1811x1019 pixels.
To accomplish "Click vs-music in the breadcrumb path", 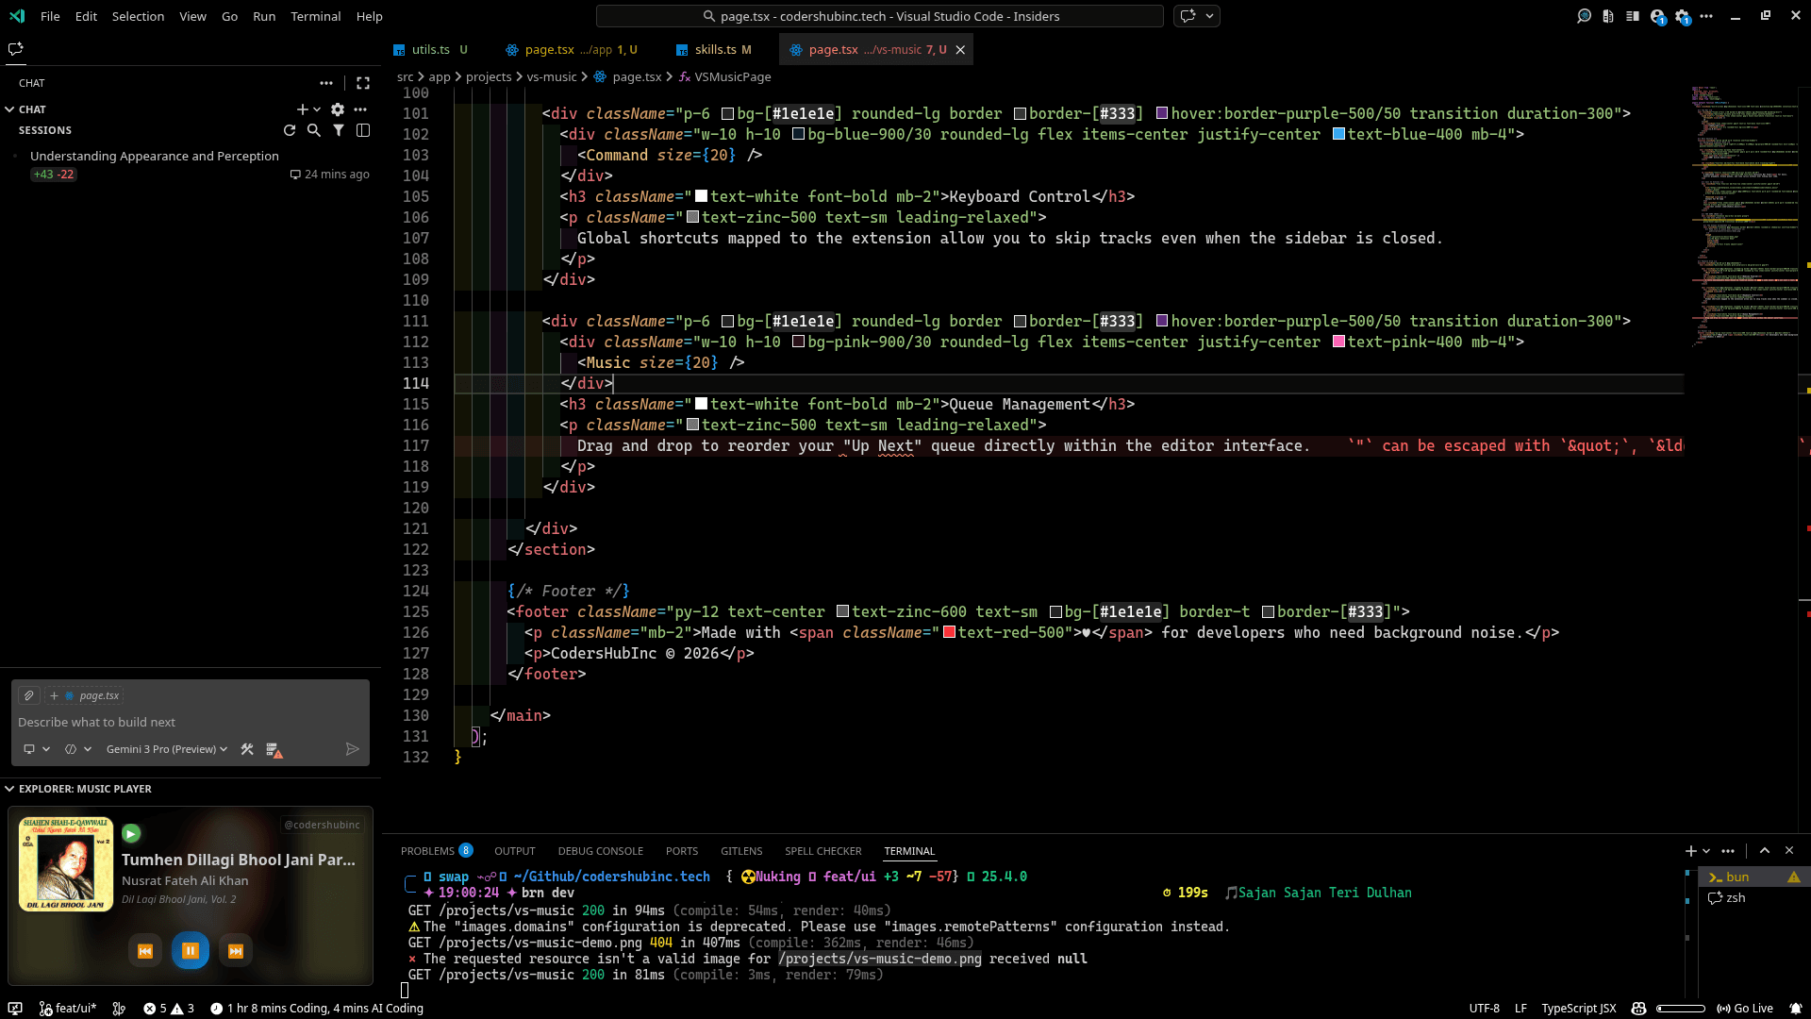I will point(553,76).
